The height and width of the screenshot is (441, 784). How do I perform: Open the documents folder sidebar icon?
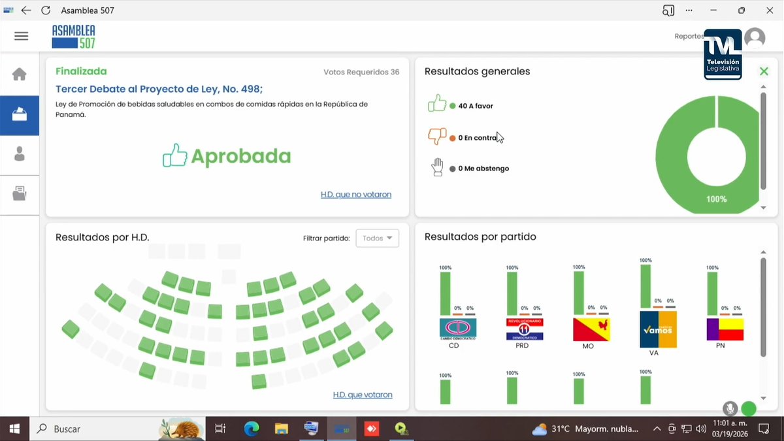(20, 193)
